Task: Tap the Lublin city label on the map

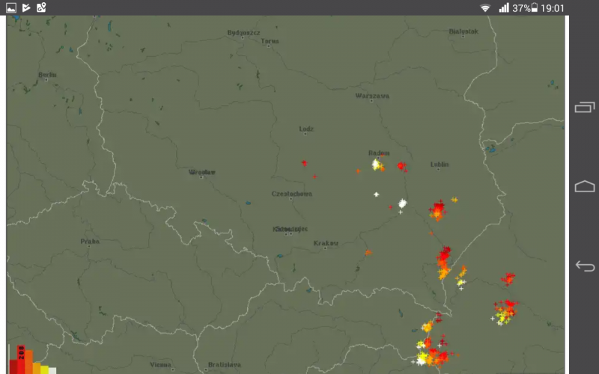Action: click(440, 165)
